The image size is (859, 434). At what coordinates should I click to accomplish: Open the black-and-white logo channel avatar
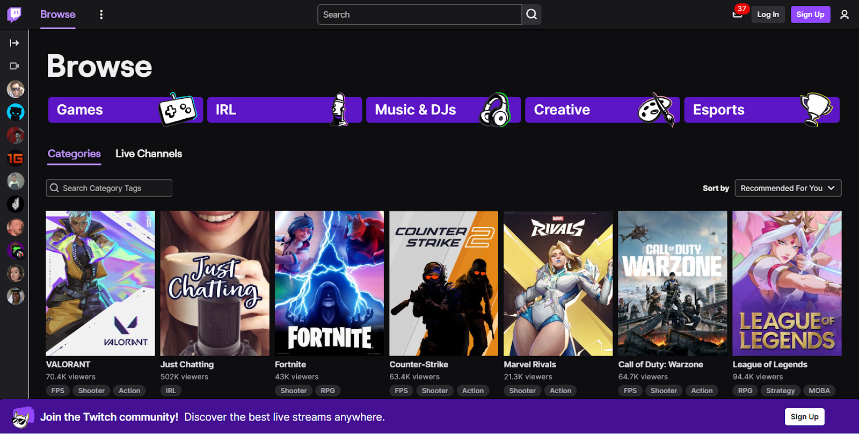click(x=16, y=204)
